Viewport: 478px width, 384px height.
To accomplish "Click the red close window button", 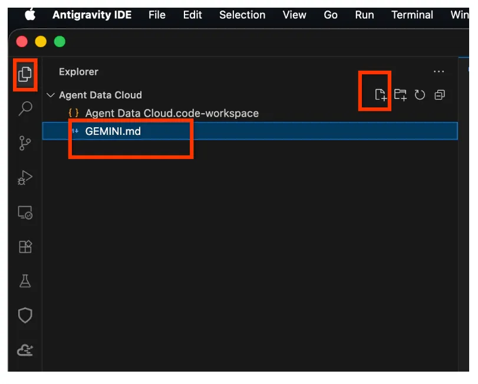I will click(x=22, y=41).
